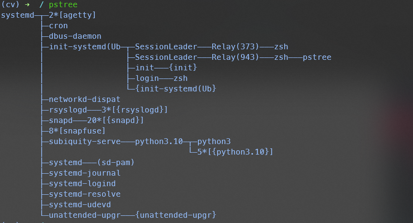Click the systemd-logind process entry

point(82,184)
